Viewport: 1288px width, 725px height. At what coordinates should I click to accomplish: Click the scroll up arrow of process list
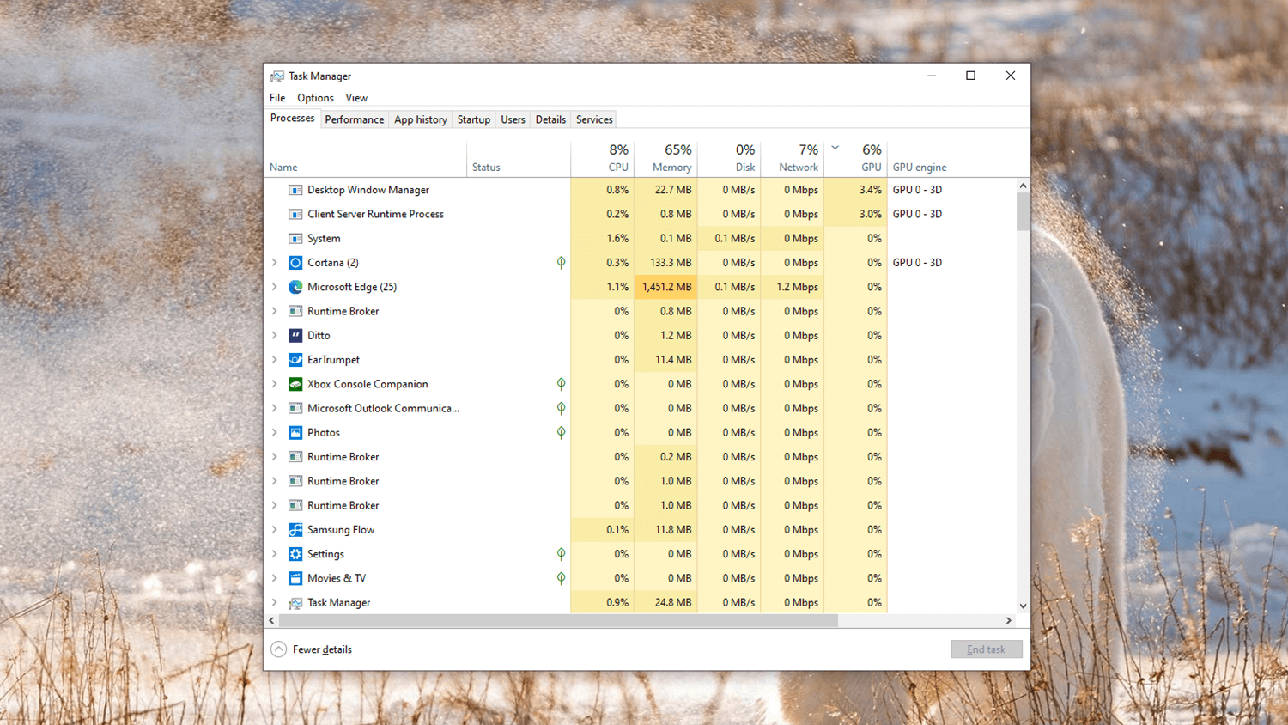tap(1023, 186)
